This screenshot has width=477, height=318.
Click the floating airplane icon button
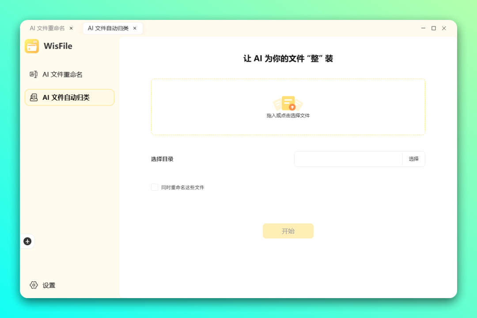[x=27, y=241]
